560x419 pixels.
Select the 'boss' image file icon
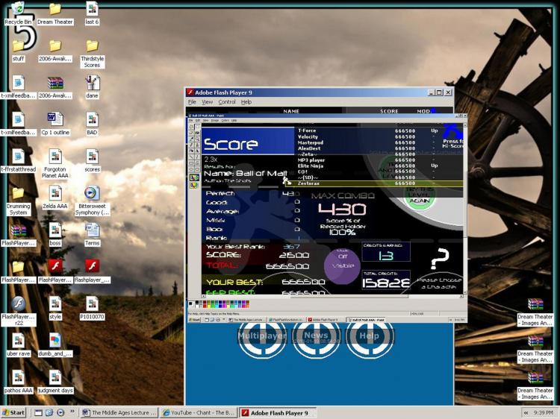click(55, 235)
